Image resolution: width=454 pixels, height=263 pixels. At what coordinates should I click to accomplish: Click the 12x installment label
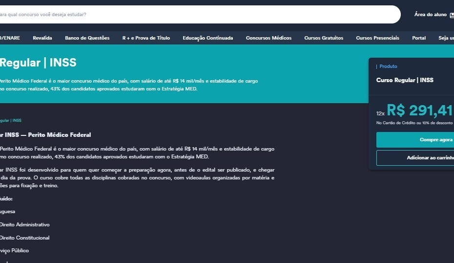380,113
